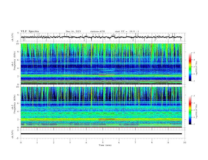Image resolution: width=208 pixels, height=160 pixels.
Task: Click the "station=ATH" header label
Action: tap(97, 31)
